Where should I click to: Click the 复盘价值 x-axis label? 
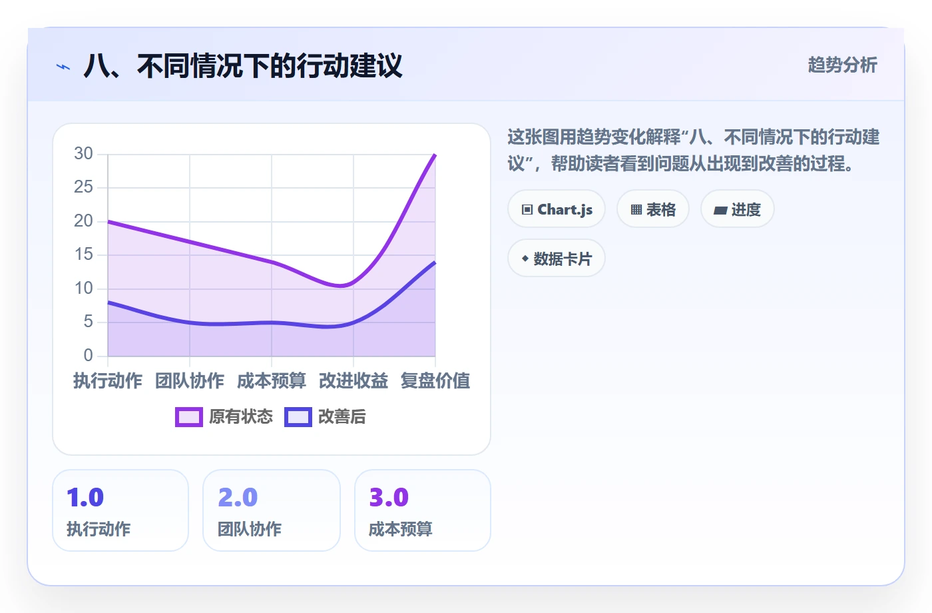tap(435, 381)
